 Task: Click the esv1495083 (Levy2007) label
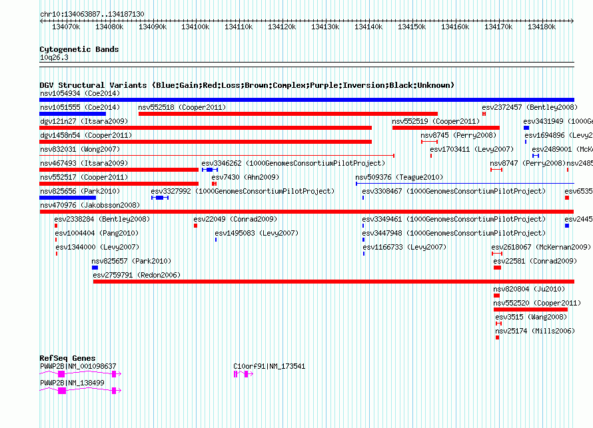pyautogui.click(x=257, y=233)
